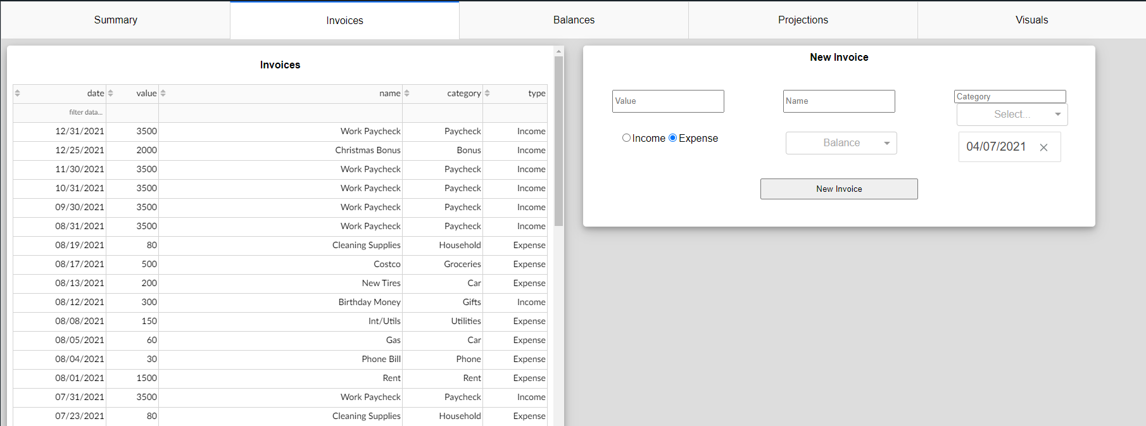The width and height of the screenshot is (1146, 426).
Task: Select the Expense radio button
Action: (x=672, y=138)
